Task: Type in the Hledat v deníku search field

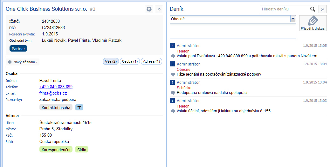Action: pos(284,9)
